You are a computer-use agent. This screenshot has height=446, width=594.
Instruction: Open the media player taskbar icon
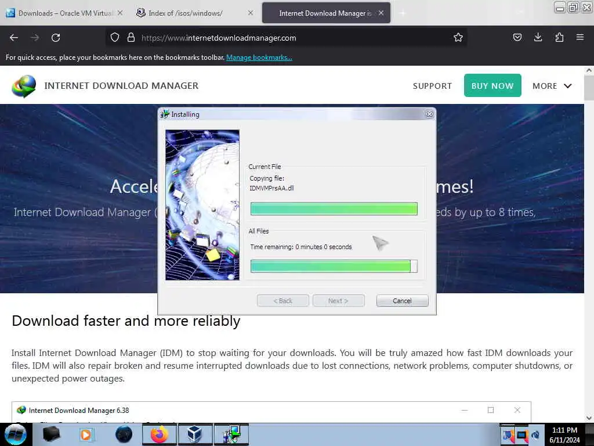coord(86,434)
